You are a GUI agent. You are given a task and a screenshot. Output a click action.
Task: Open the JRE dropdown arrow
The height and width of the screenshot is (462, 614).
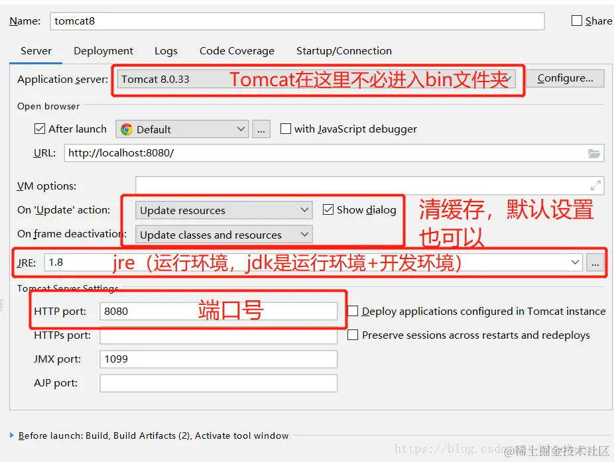click(575, 262)
